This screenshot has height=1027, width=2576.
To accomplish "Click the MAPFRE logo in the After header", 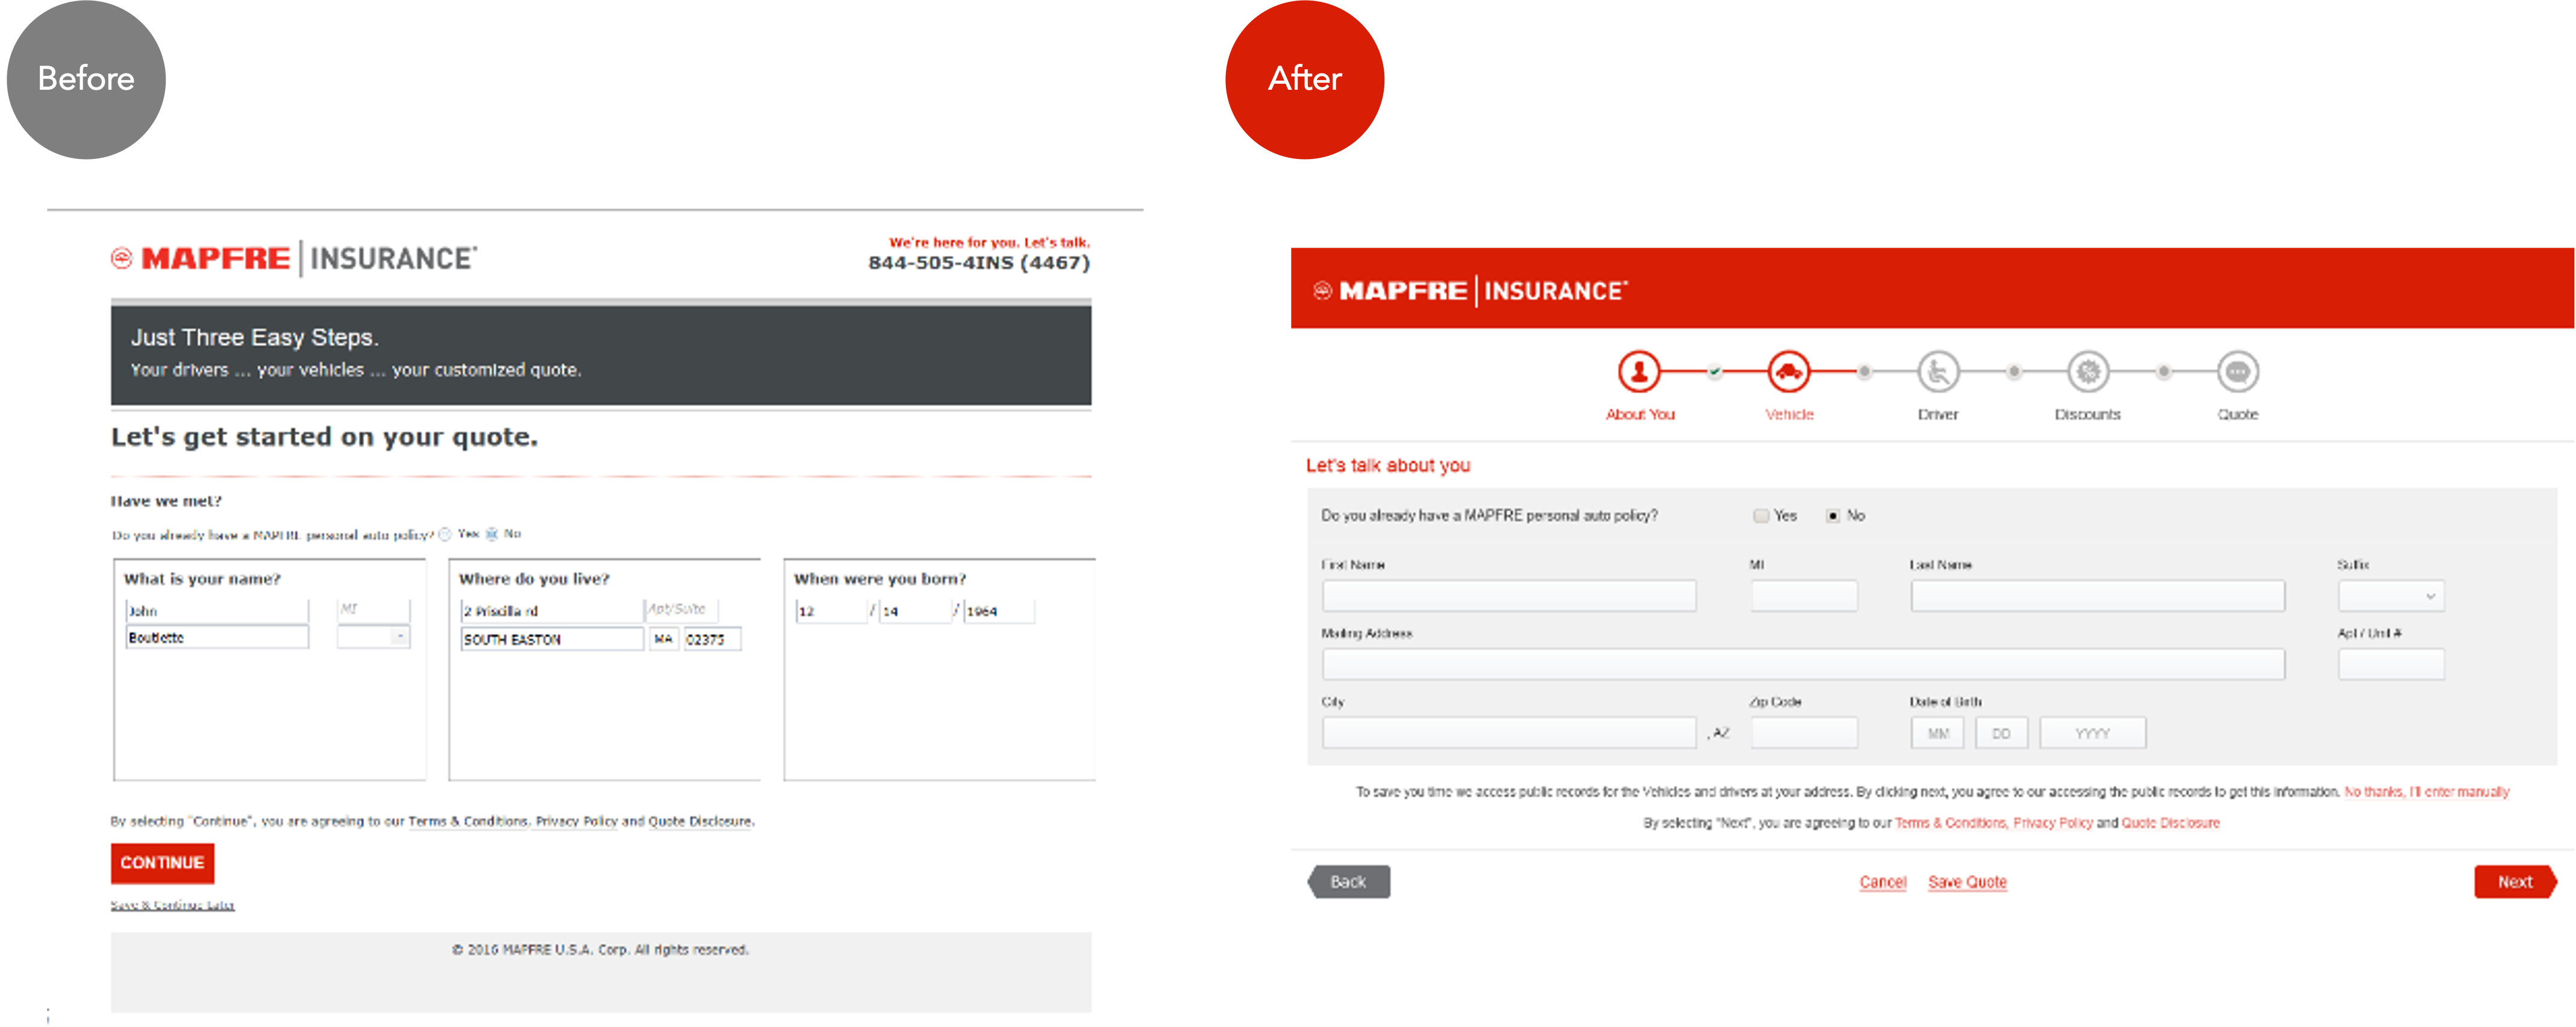I will 1470,290.
